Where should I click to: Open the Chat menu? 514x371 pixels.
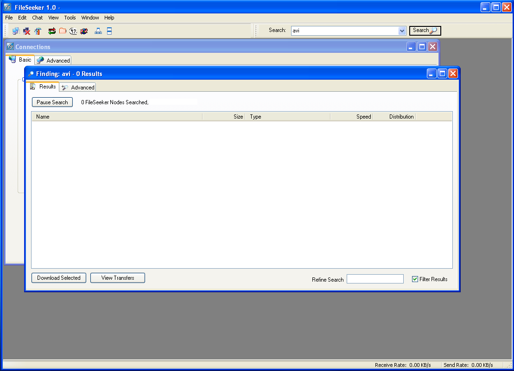click(38, 18)
